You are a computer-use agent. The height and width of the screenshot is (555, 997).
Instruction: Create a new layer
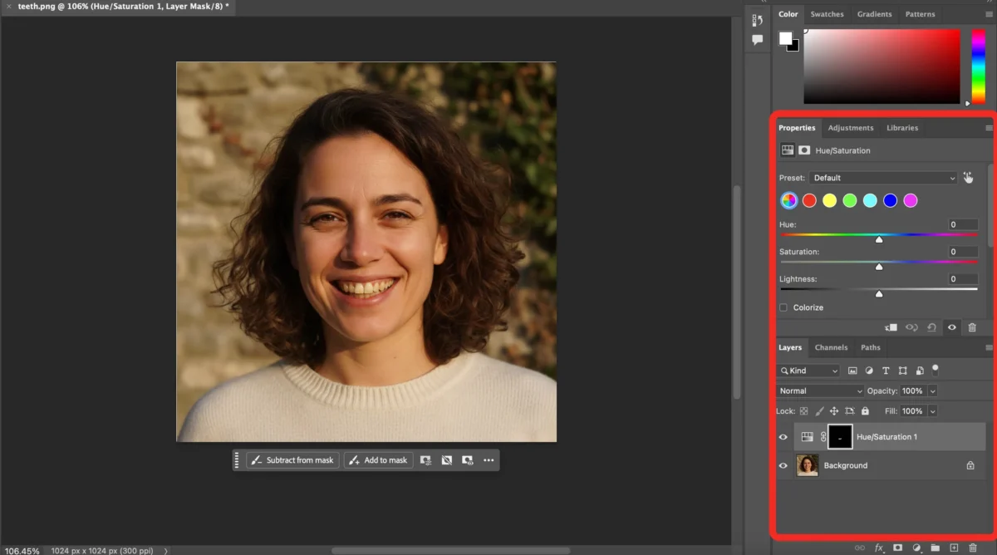[x=952, y=548]
